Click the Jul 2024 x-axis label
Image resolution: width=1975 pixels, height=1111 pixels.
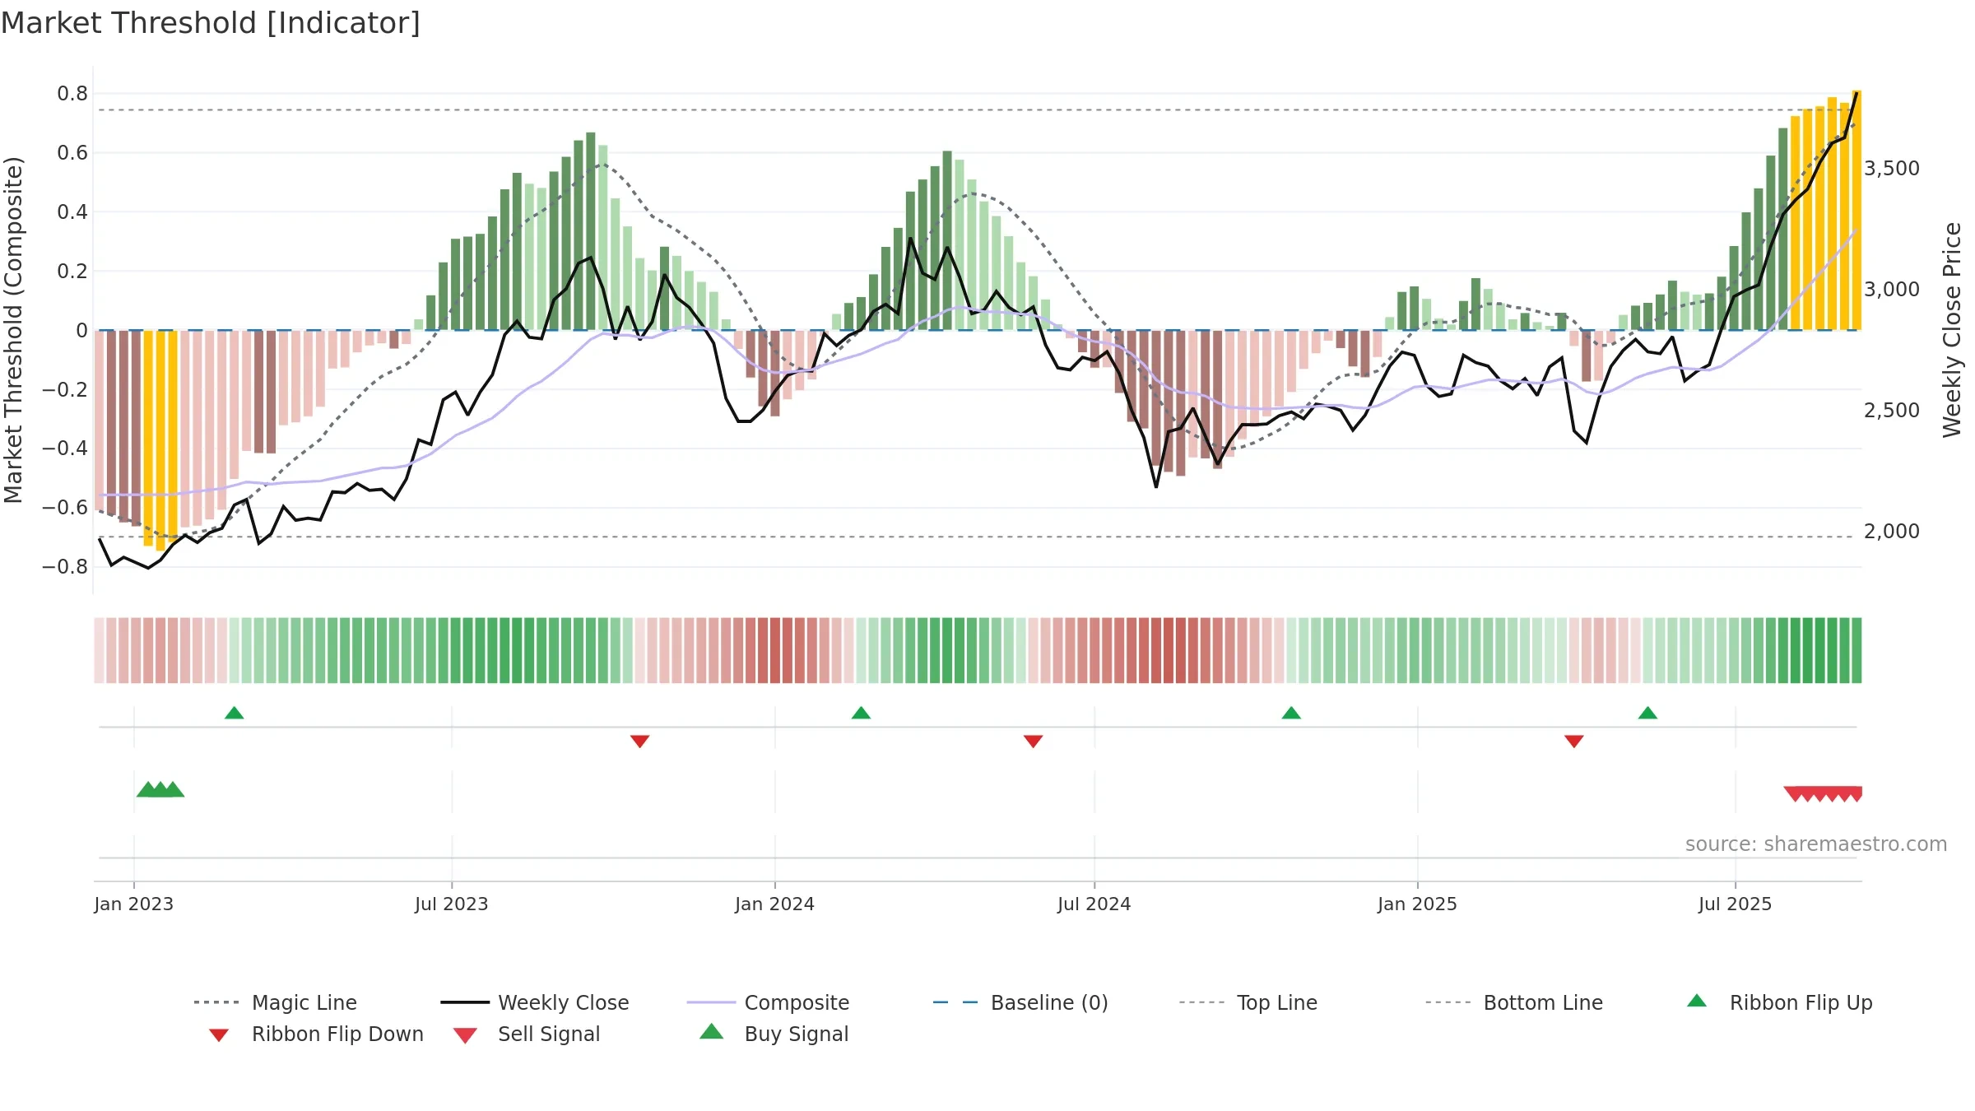click(x=1094, y=904)
